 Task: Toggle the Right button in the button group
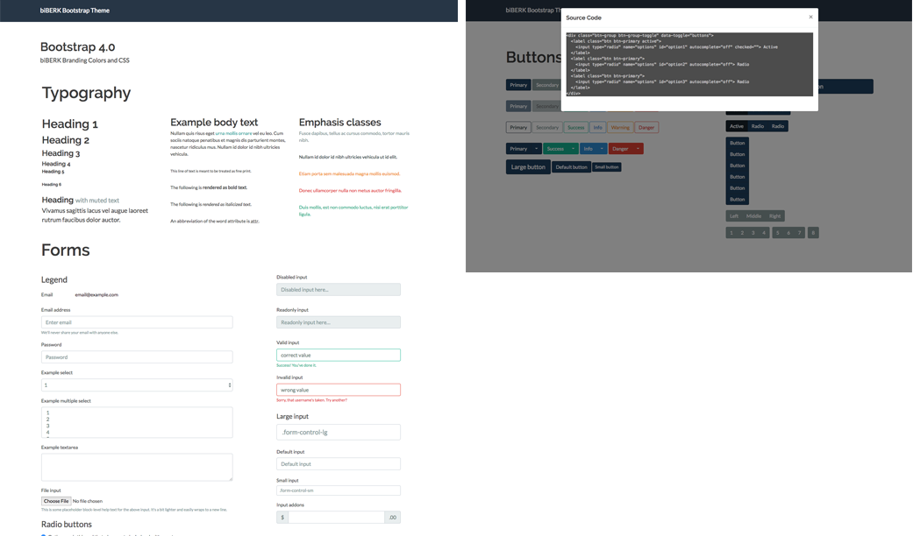(774, 215)
